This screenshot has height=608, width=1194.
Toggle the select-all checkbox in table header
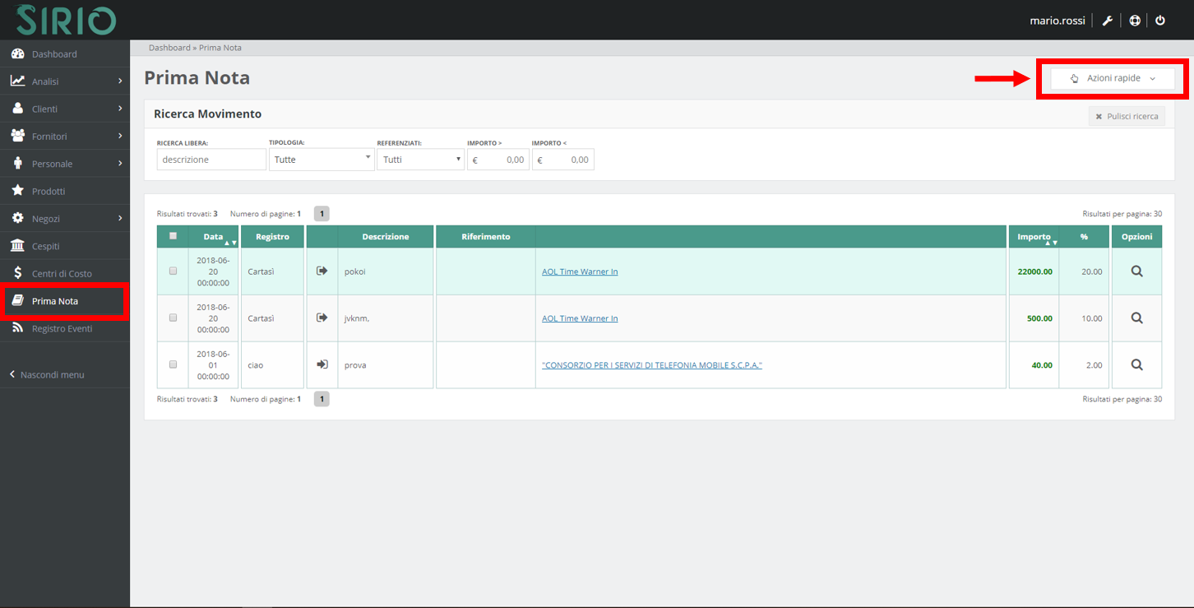[x=173, y=236]
